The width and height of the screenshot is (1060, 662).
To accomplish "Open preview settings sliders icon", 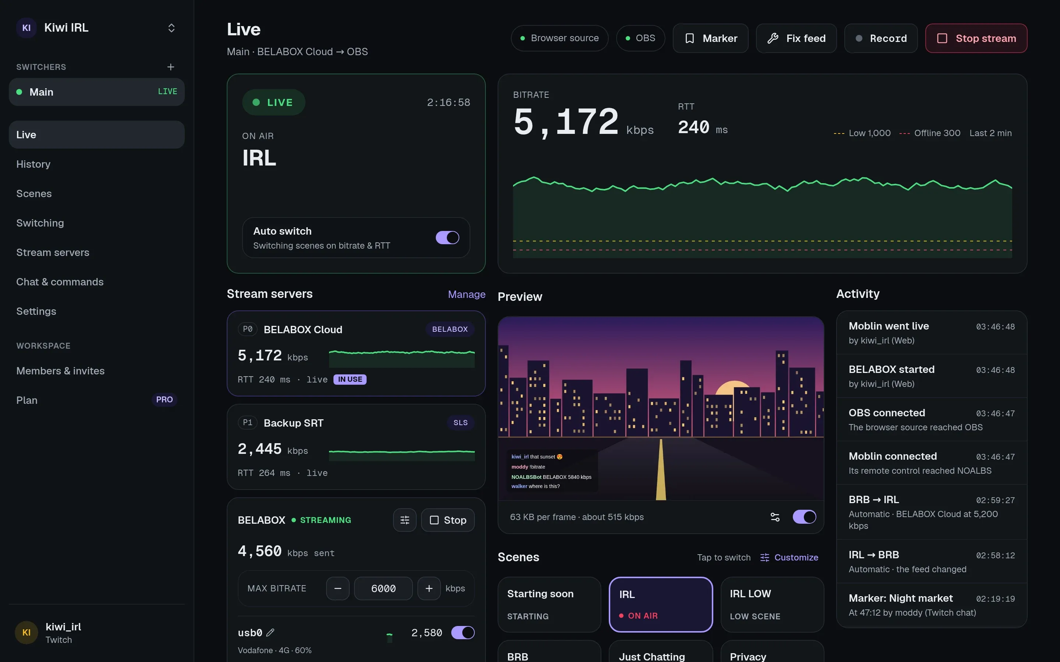I will point(775,517).
